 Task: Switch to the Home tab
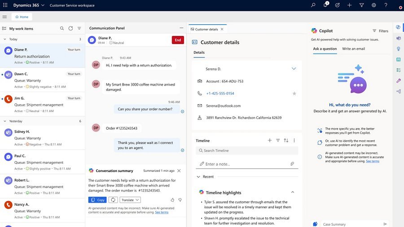tap(22, 17)
